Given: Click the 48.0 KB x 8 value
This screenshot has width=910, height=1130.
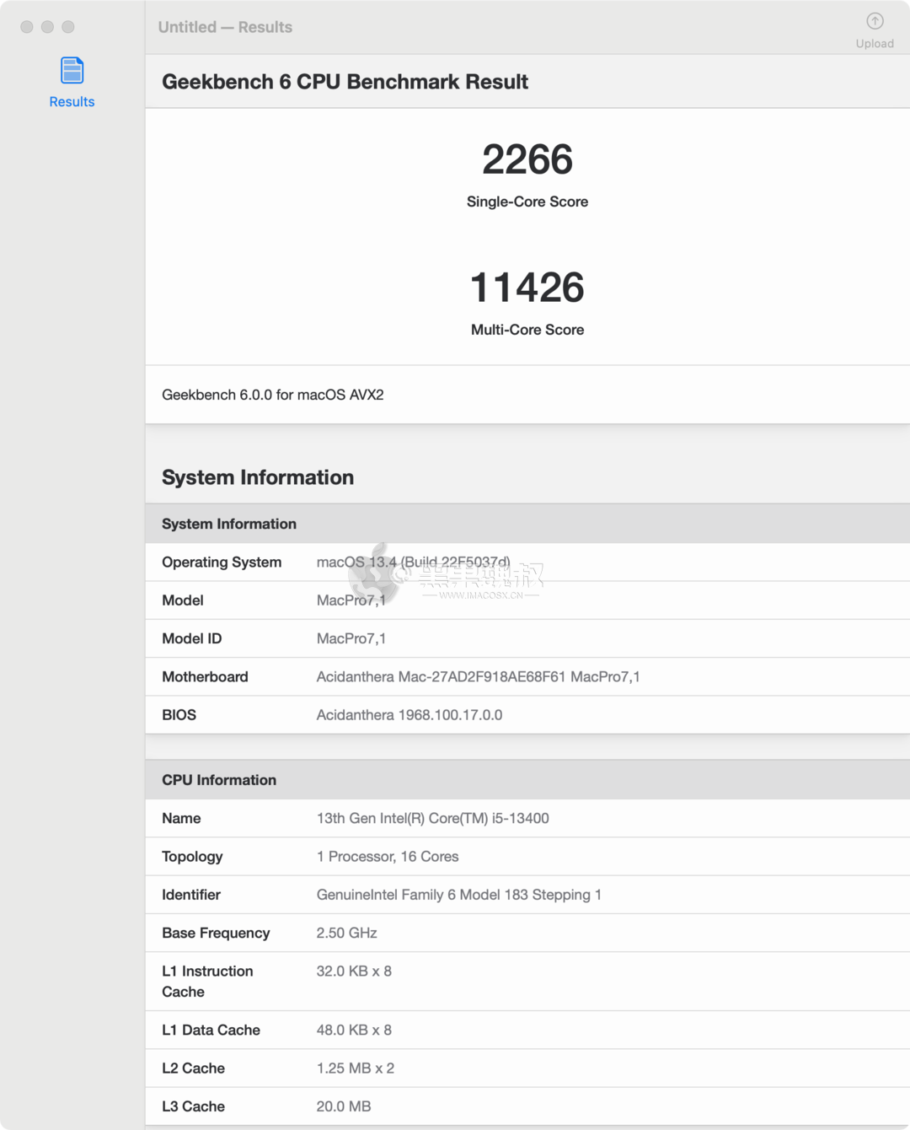Looking at the screenshot, I should 354,1030.
